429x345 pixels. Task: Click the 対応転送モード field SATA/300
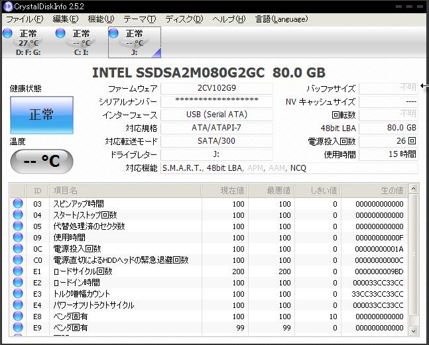(217, 141)
